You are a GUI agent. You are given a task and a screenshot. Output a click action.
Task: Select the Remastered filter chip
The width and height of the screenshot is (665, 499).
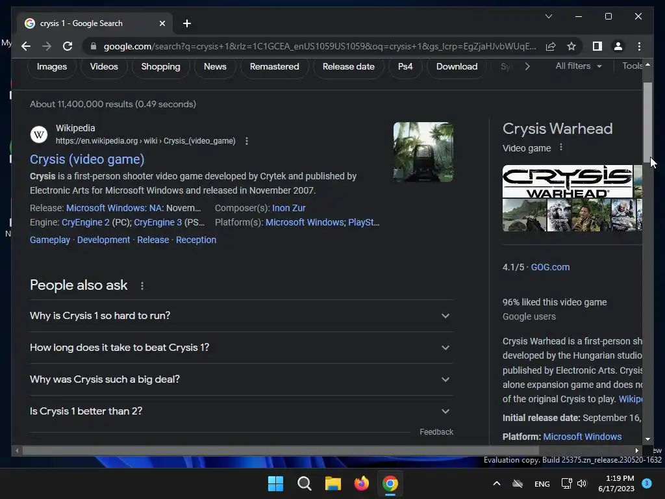pyautogui.click(x=275, y=67)
